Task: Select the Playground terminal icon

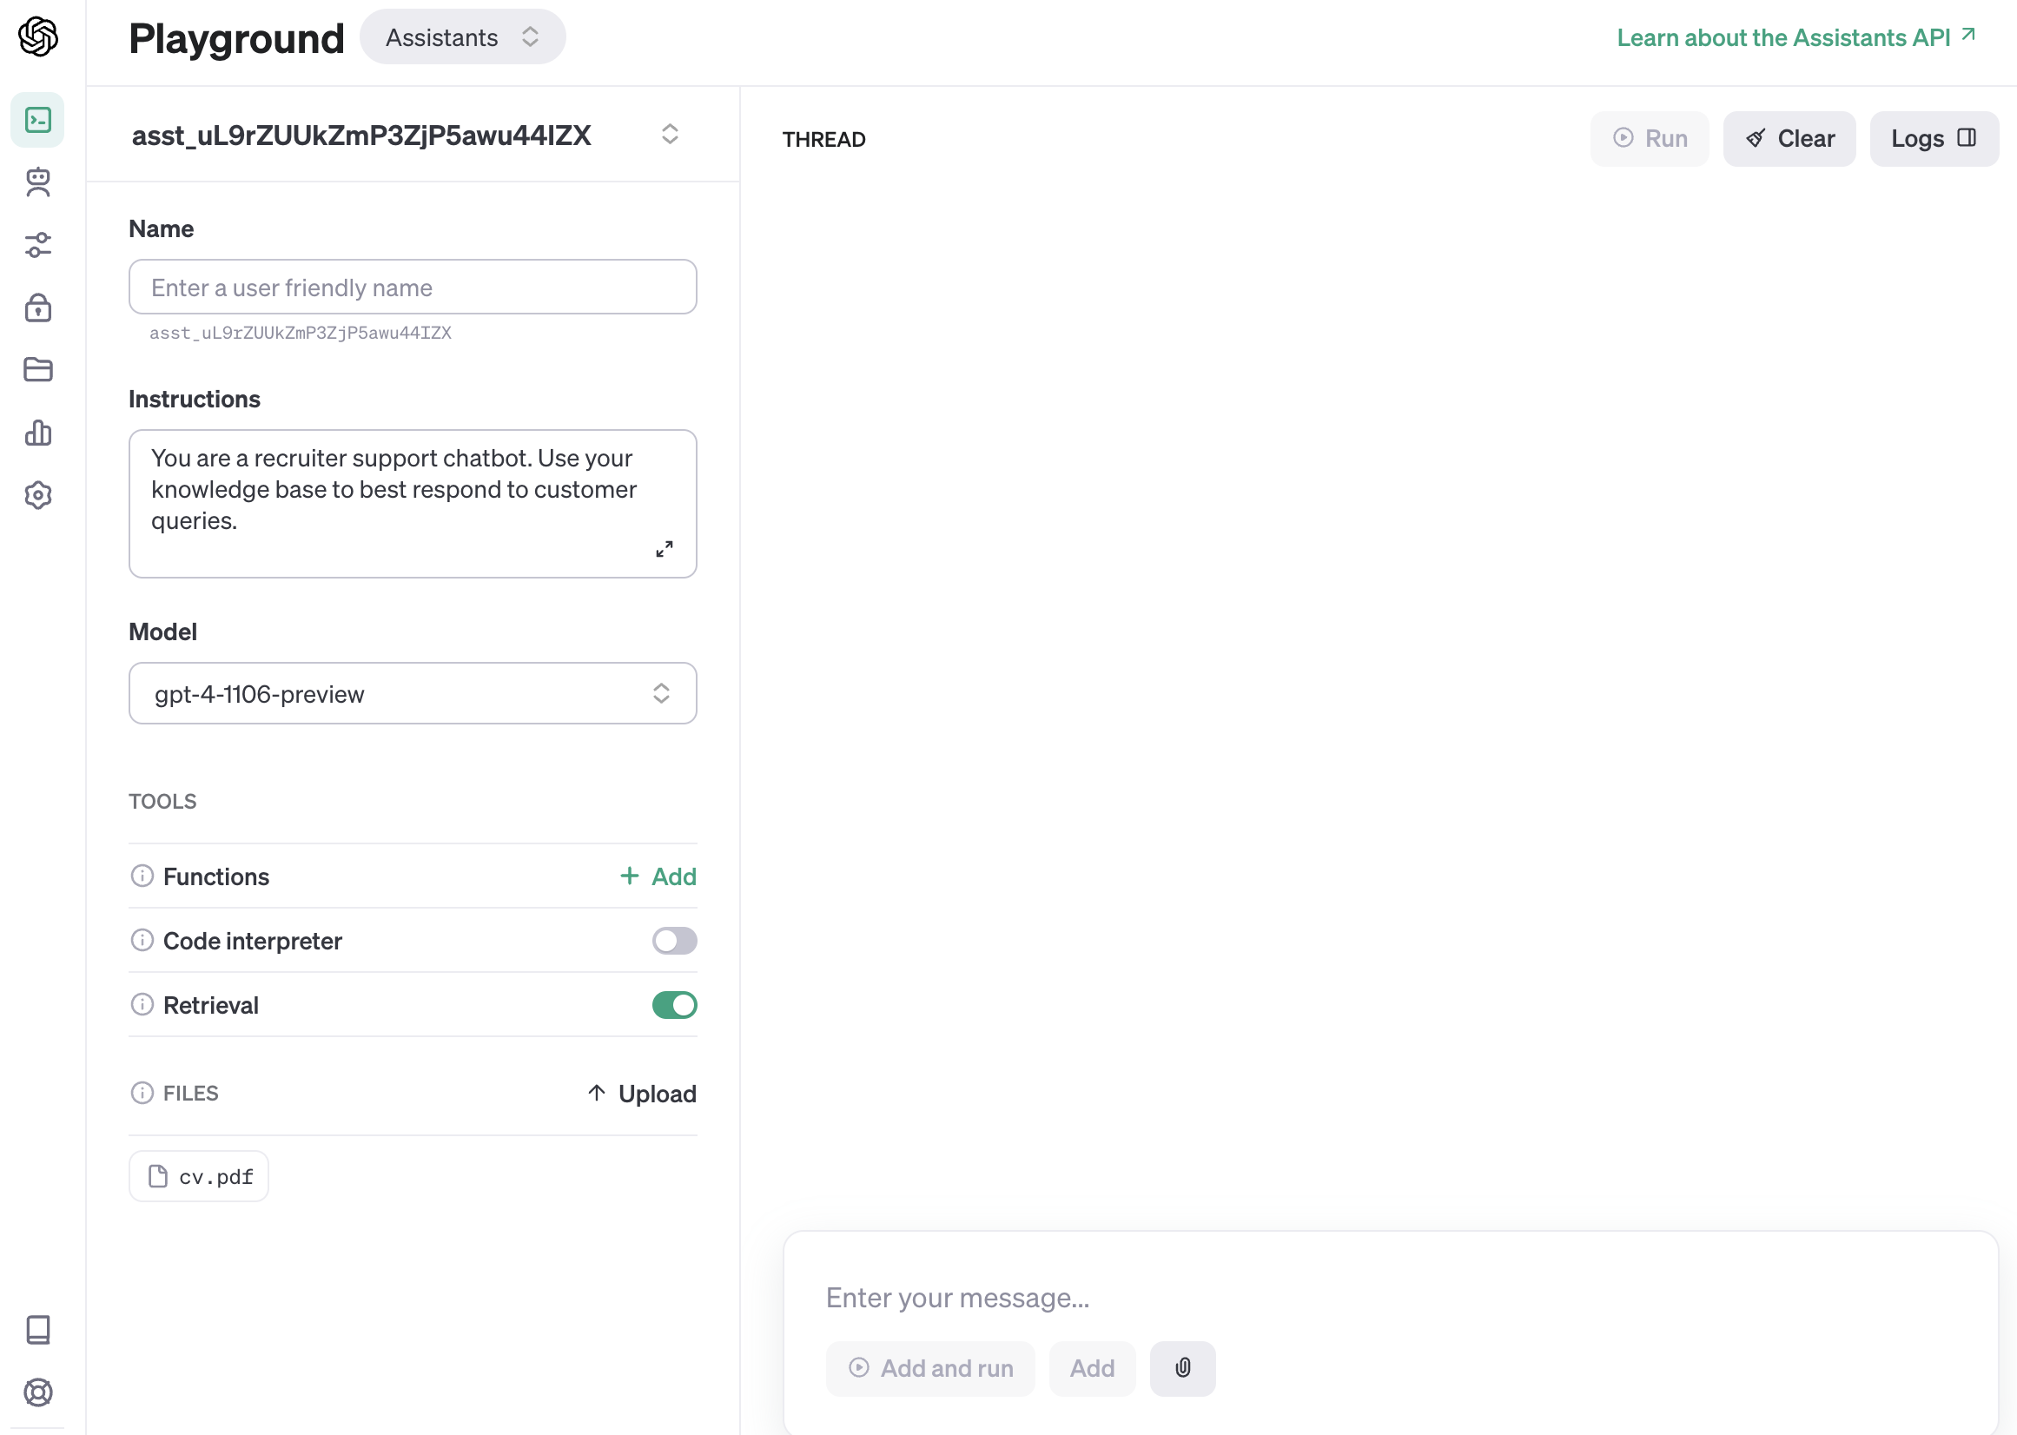Action: click(38, 119)
